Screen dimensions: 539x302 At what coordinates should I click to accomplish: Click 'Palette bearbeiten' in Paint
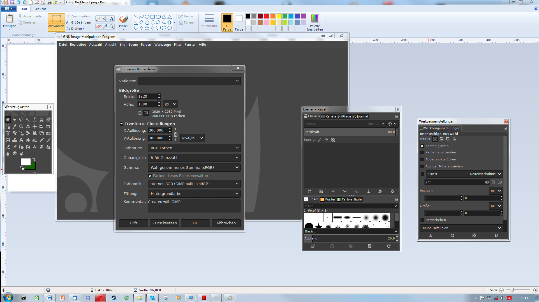coord(315,22)
